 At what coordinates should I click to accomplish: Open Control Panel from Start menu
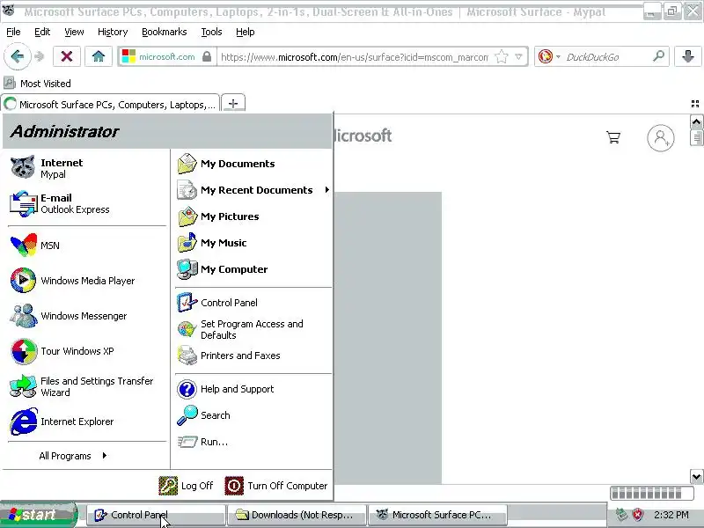(x=253, y=303)
